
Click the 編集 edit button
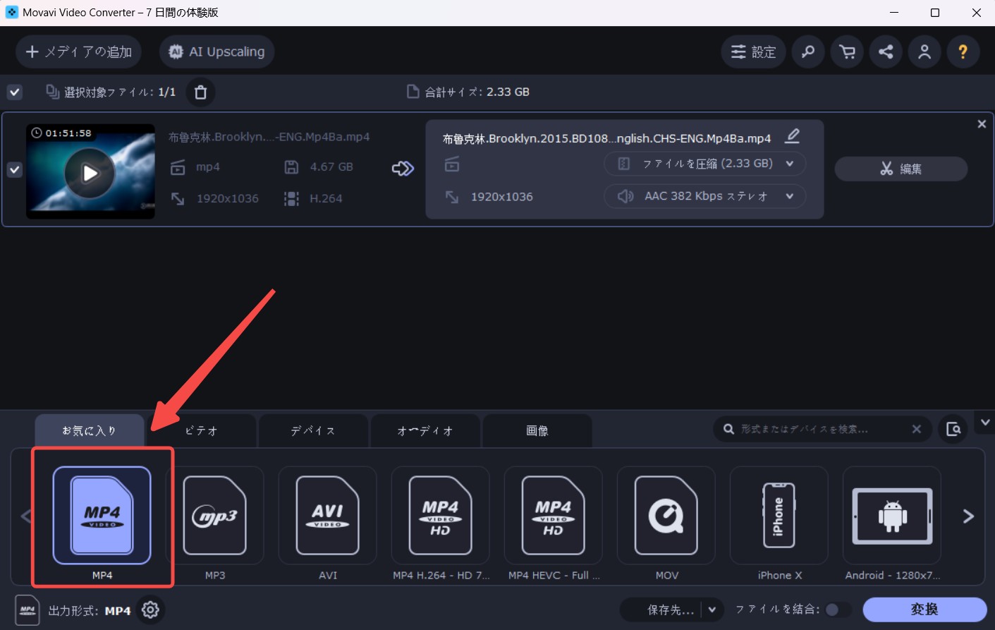point(901,169)
